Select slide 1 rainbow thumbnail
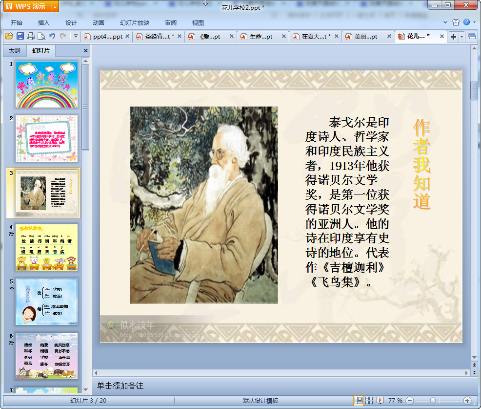Viewport: 481px width, 409px height. [47, 84]
